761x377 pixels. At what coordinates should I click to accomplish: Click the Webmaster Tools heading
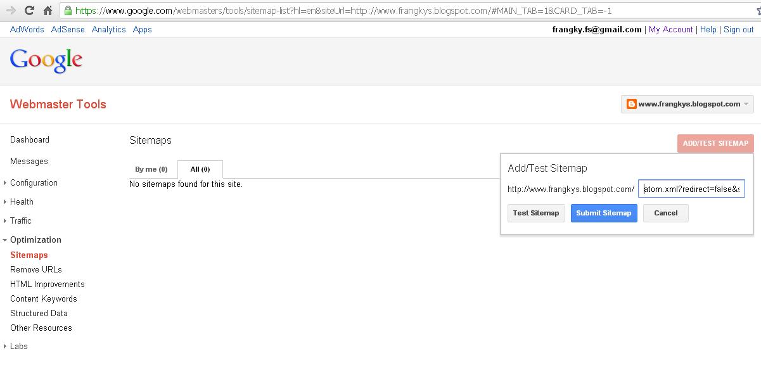tap(58, 105)
